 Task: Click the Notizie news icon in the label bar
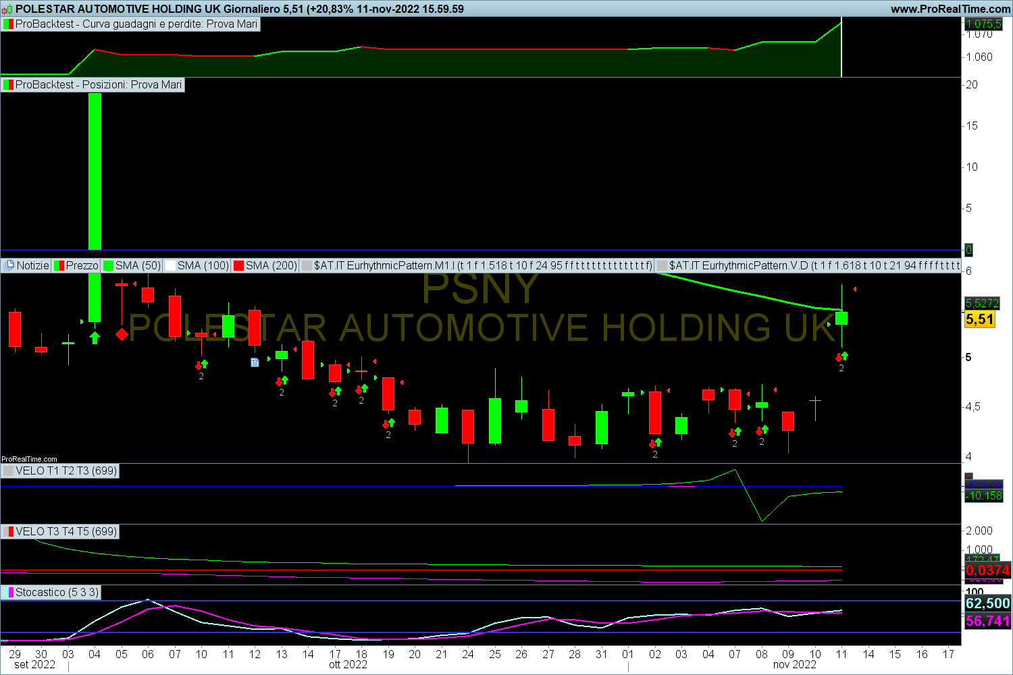pos(9,266)
